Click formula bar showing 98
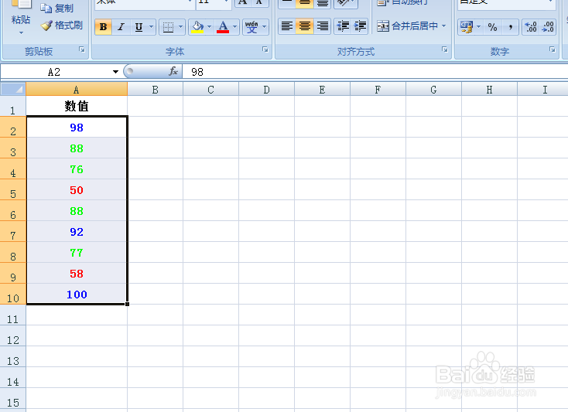This screenshot has width=568, height=412. coord(375,72)
